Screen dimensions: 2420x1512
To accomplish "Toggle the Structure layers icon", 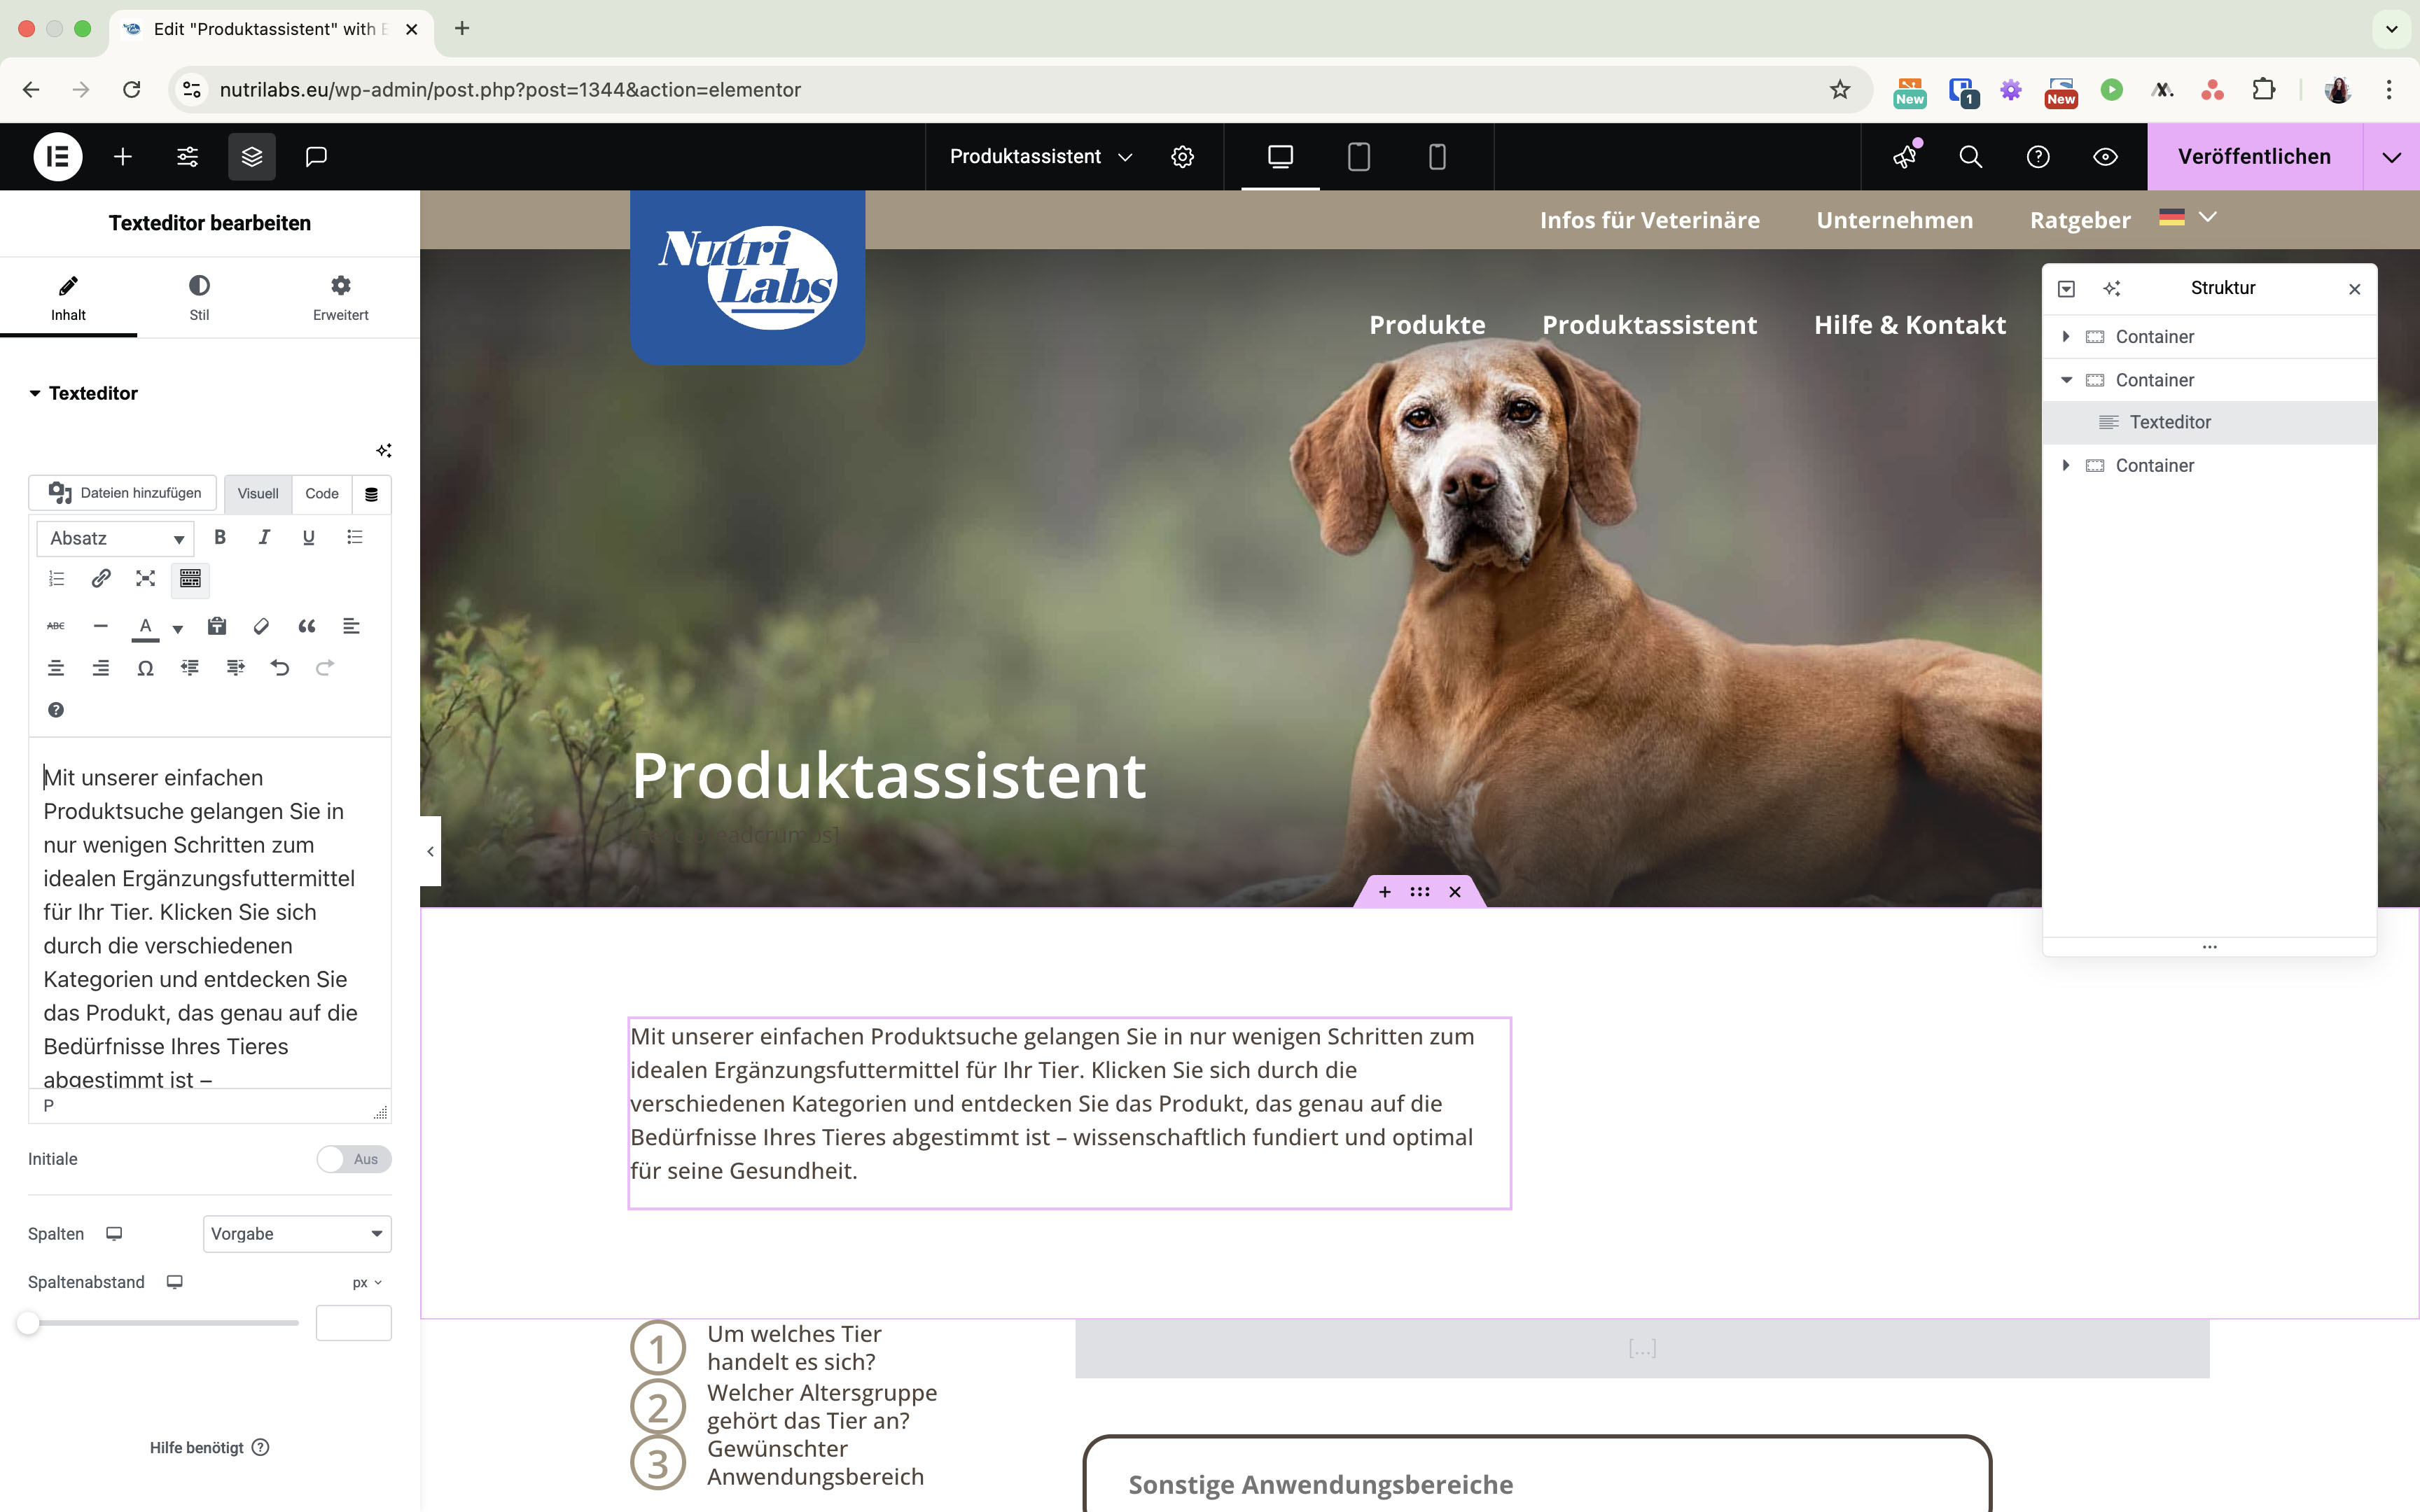I will pyautogui.click(x=251, y=157).
